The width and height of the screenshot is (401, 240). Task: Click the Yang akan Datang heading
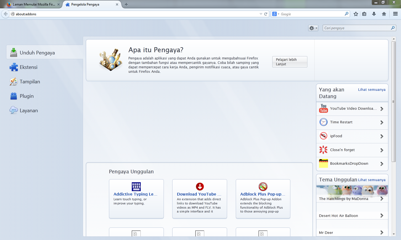click(332, 93)
